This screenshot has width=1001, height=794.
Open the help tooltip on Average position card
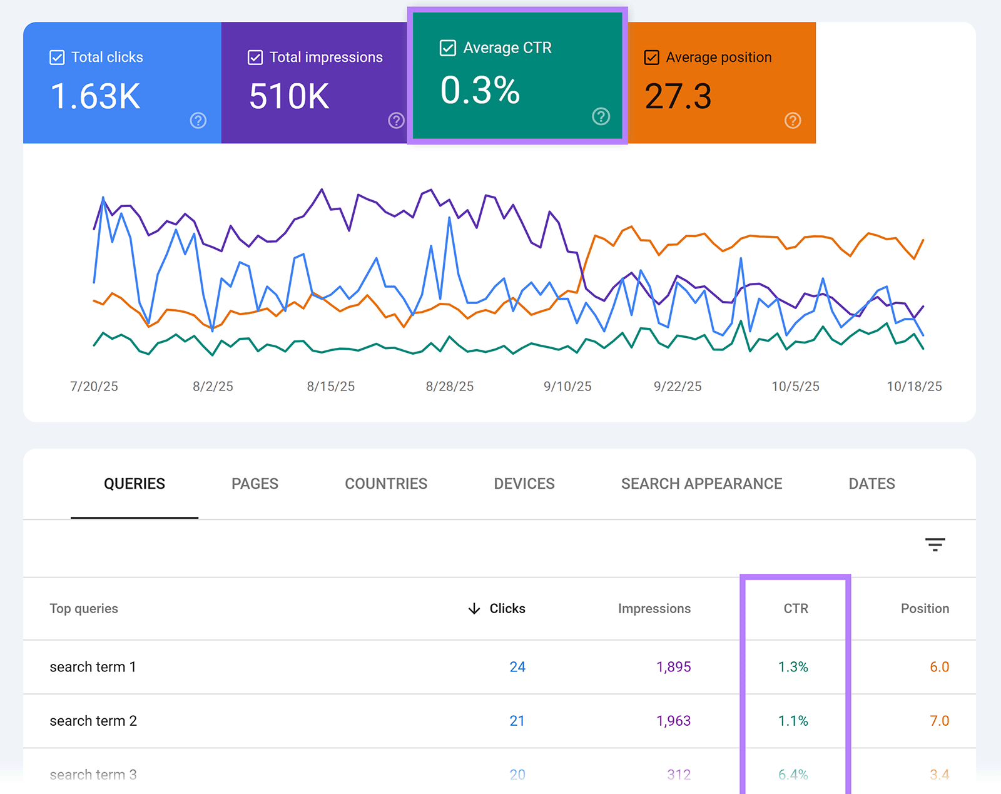click(792, 120)
